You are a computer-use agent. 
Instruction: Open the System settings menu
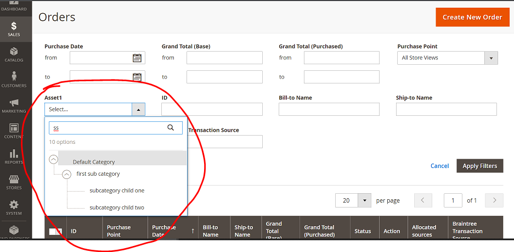click(x=14, y=208)
